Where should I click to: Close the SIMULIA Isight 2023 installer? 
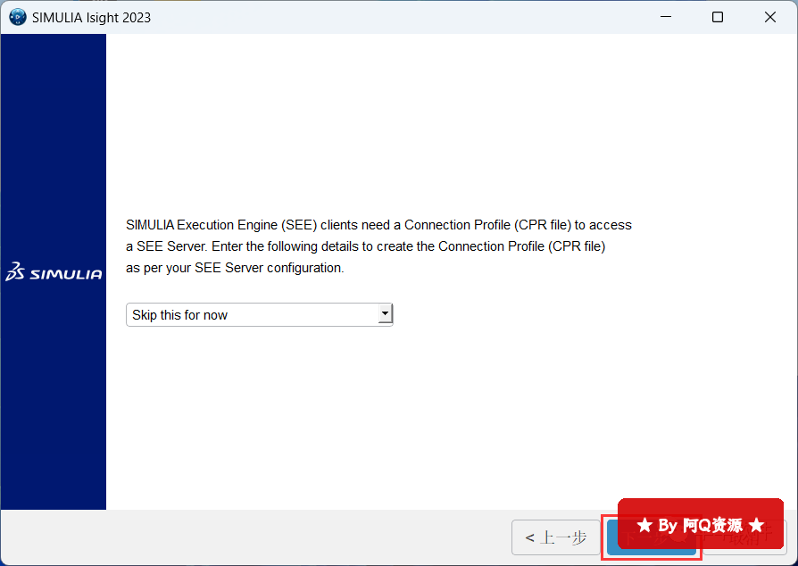(x=770, y=17)
